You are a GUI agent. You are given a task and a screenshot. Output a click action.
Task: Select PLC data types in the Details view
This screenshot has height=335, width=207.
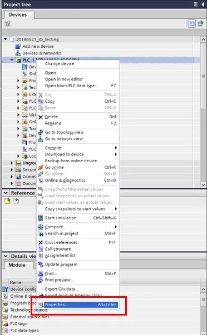[24, 331]
